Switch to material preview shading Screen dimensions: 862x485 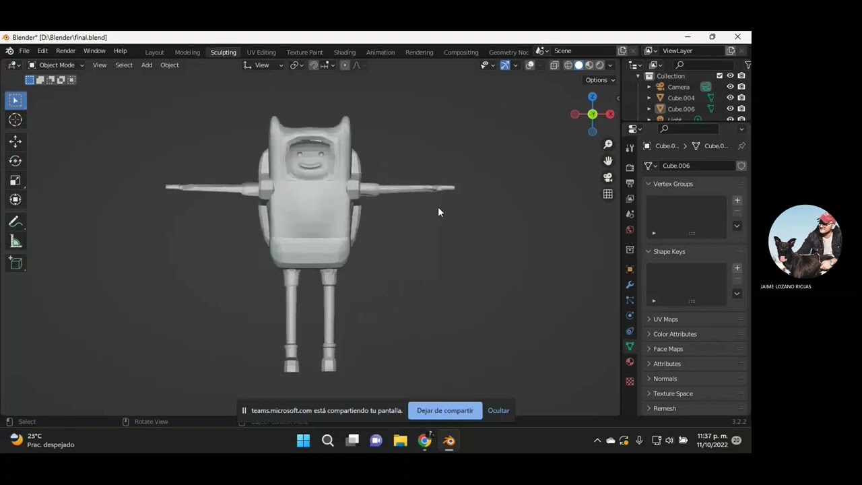(589, 65)
